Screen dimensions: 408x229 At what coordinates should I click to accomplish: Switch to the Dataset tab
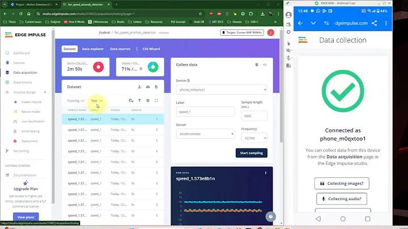[70, 49]
